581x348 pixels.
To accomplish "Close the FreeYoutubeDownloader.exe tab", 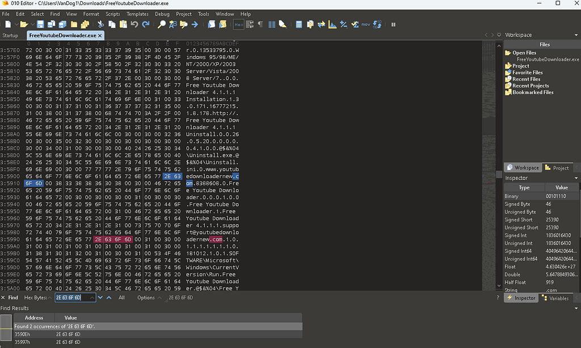I will pos(100,36).
